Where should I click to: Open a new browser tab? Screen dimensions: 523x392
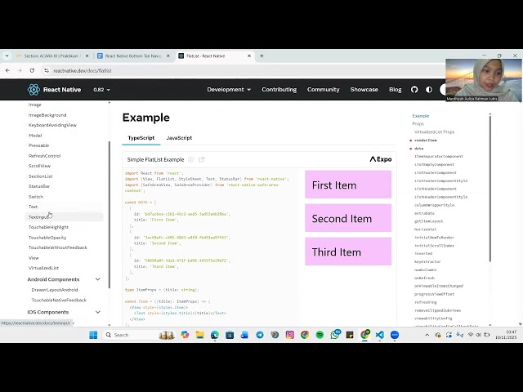(261, 56)
